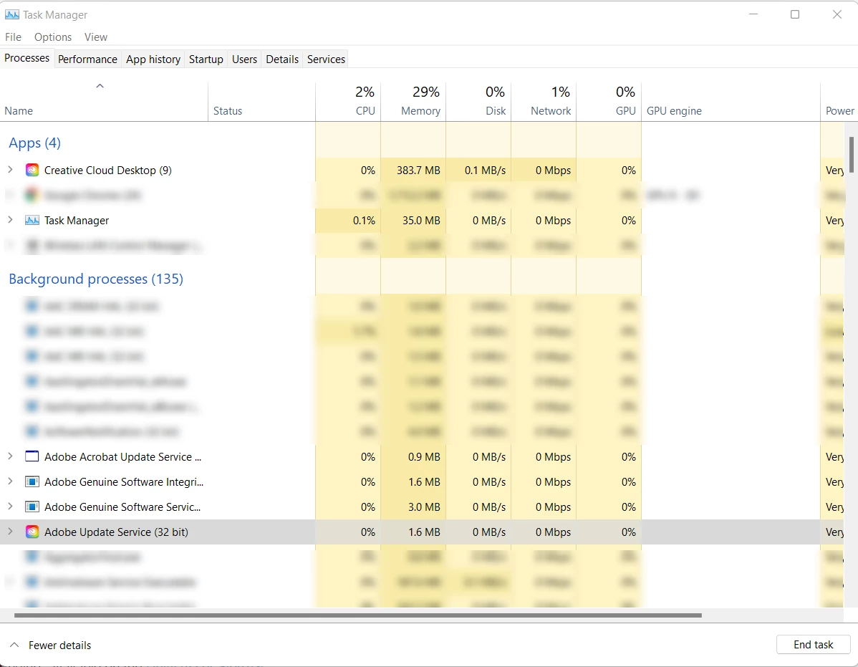Select Adobe Acrobat Update Service name text
Image resolution: width=858 pixels, height=667 pixels.
(x=122, y=457)
